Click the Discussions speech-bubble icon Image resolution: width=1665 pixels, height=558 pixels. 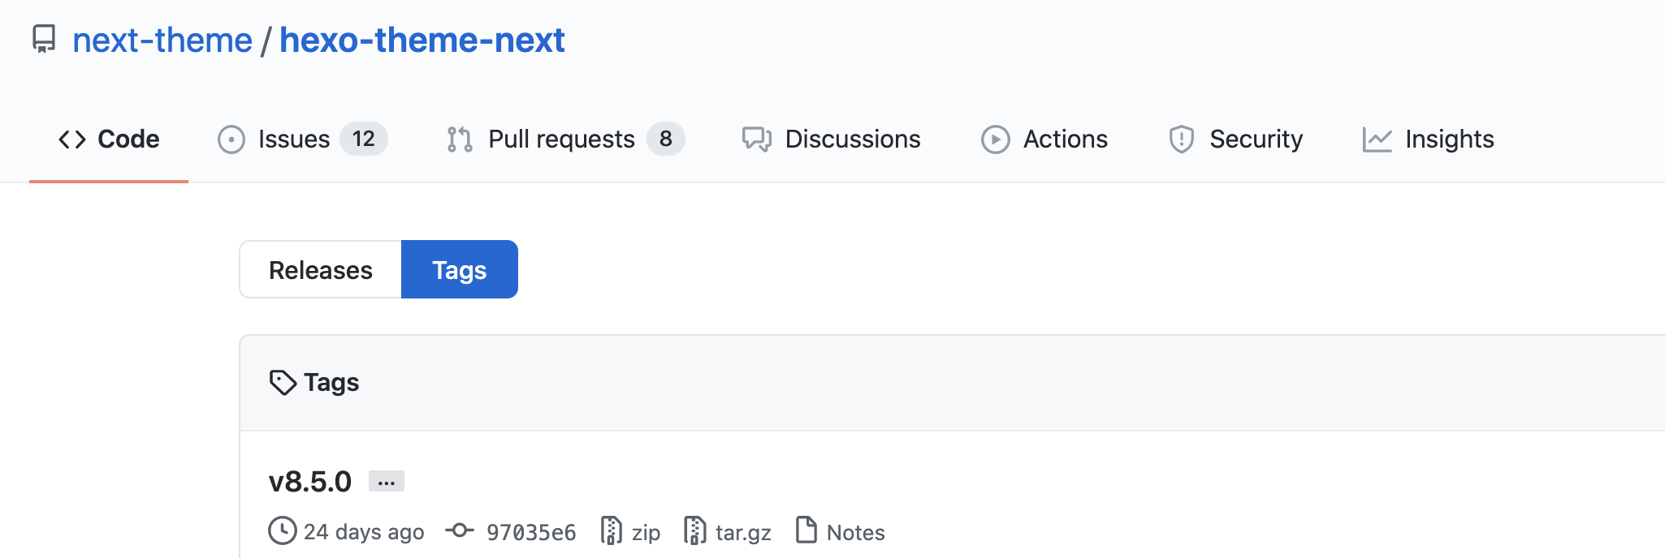click(x=756, y=139)
